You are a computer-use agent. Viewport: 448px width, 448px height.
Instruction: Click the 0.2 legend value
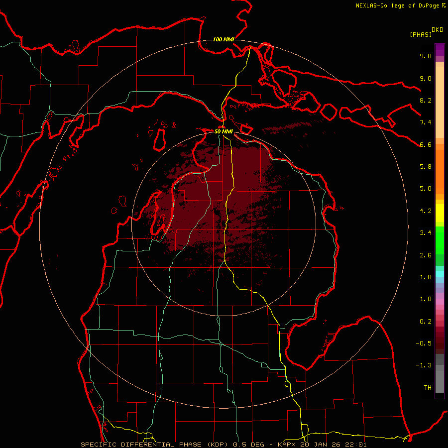tap(426, 322)
